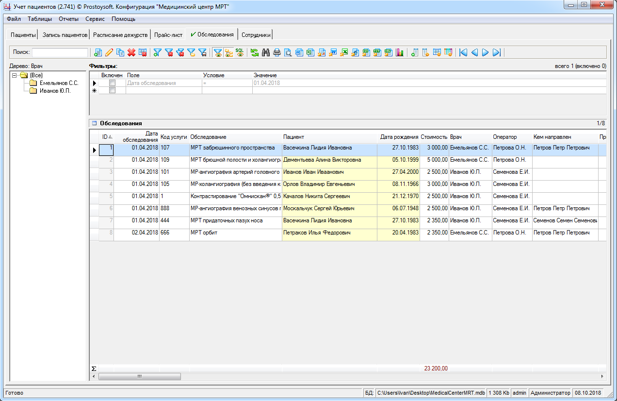Enable the 'Дата обследования' filter checkbox
The width and height of the screenshot is (617, 401).
click(x=113, y=83)
